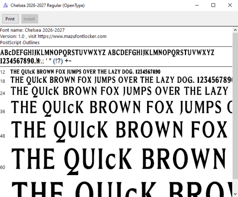This screenshot has width=238, height=197.
Task: Click the '1234567890' digits sample line
Action: pos(36,61)
